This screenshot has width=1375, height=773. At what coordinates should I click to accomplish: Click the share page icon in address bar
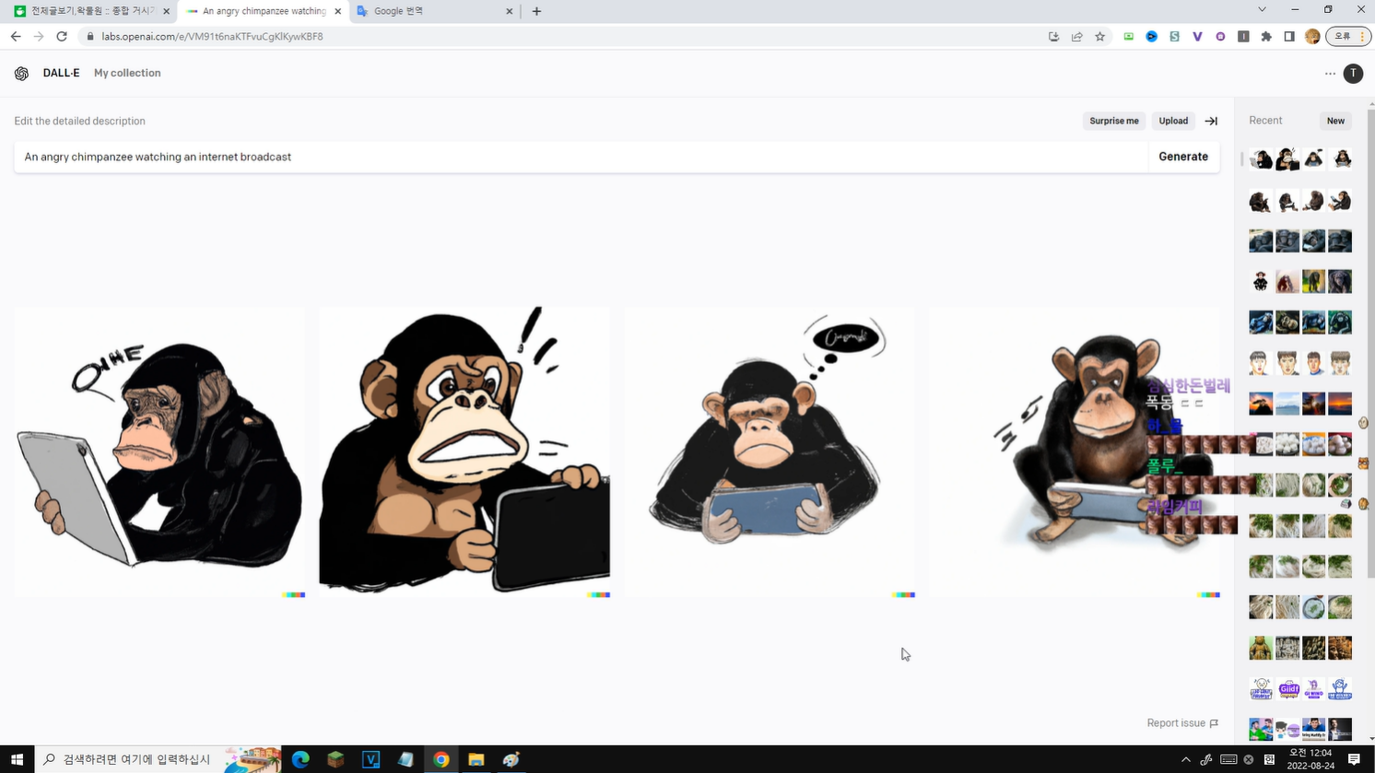coord(1076,37)
